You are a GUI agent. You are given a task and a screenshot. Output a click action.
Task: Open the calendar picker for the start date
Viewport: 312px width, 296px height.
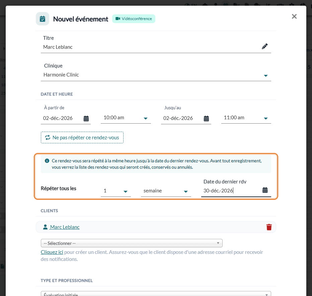[86, 119]
